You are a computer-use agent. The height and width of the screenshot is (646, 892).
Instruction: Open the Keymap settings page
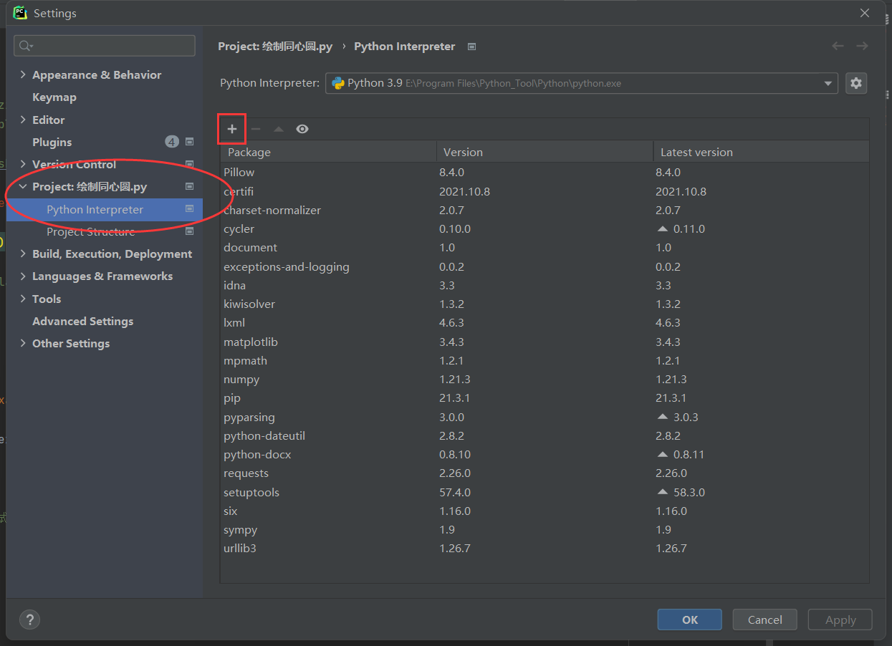tap(54, 97)
